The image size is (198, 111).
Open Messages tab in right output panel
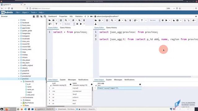click(118, 80)
